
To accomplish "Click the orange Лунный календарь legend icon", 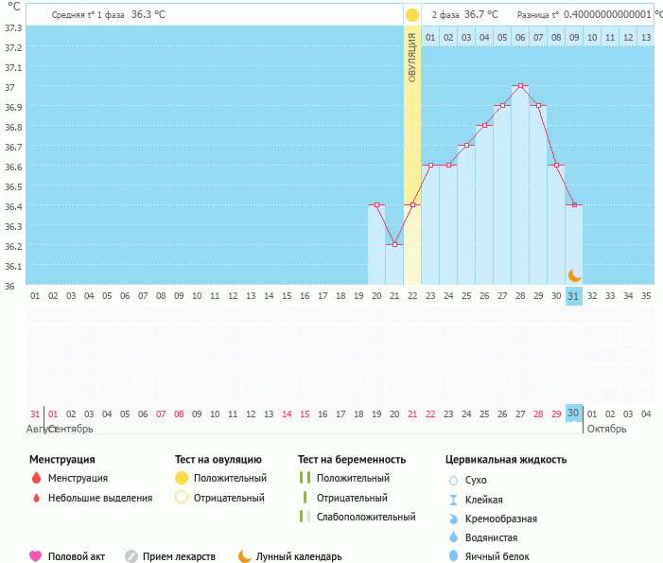I will (245, 556).
